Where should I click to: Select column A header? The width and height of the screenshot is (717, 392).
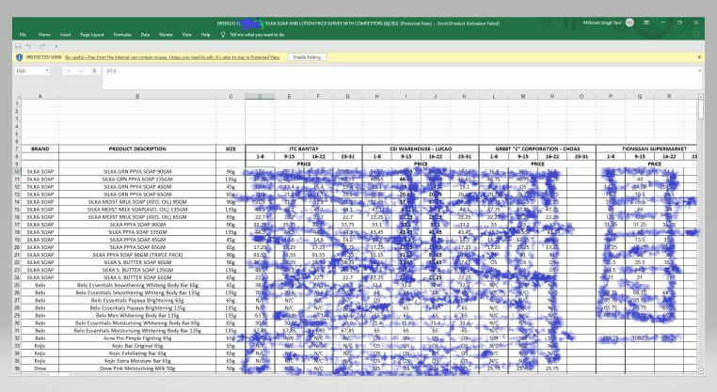point(40,97)
